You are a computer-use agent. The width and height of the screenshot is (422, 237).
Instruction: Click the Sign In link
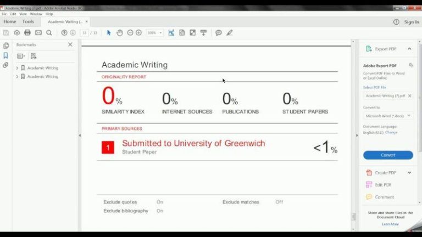tap(412, 22)
